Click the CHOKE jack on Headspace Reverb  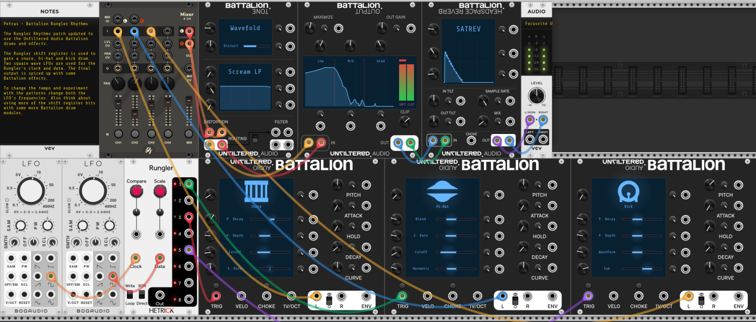coord(472,141)
